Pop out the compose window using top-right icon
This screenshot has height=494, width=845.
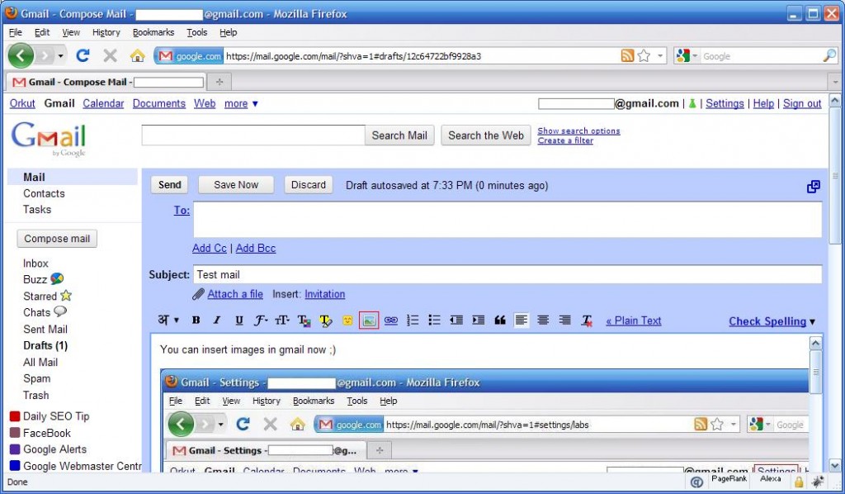point(813,187)
